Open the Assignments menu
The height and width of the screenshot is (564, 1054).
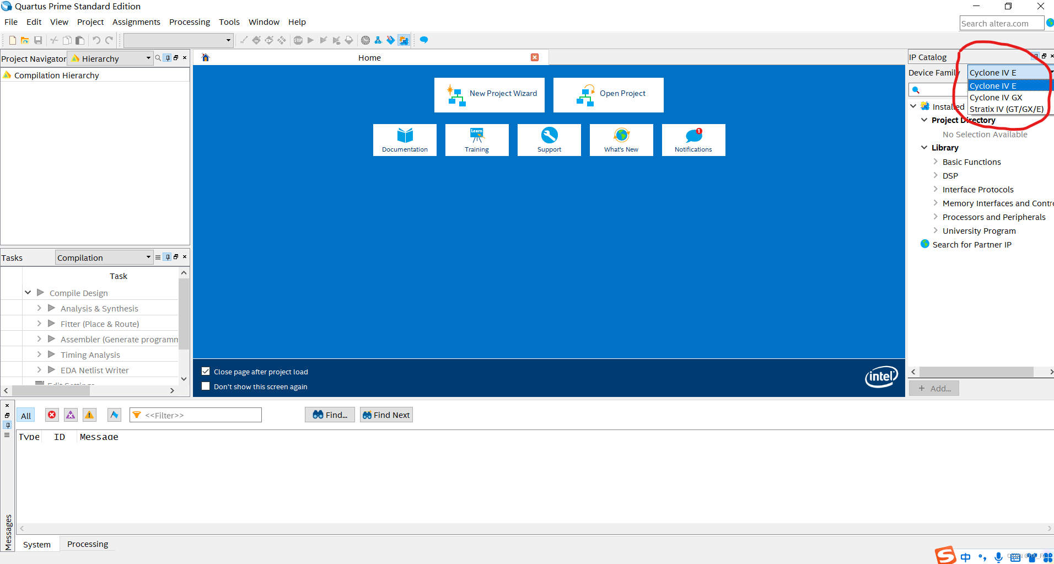coord(136,22)
